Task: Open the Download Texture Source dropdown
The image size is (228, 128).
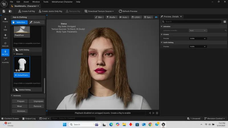Action: coord(99,11)
